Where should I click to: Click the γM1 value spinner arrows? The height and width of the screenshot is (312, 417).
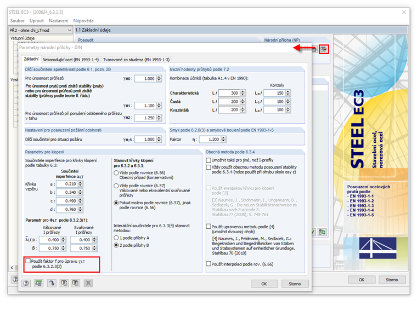coord(159,106)
